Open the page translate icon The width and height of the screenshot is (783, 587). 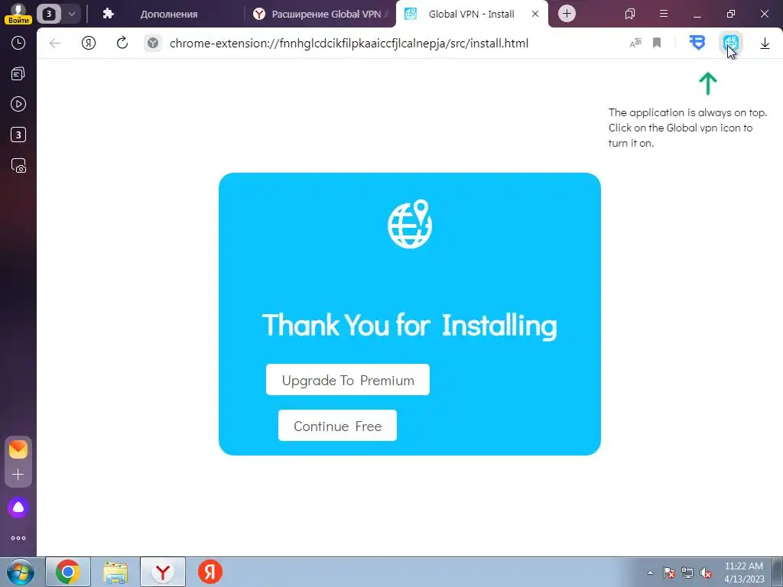tap(635, 44)
